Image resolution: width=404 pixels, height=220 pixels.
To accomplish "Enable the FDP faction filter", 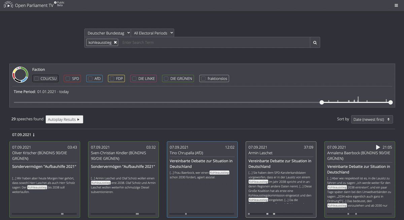I will tap(112, 79).
